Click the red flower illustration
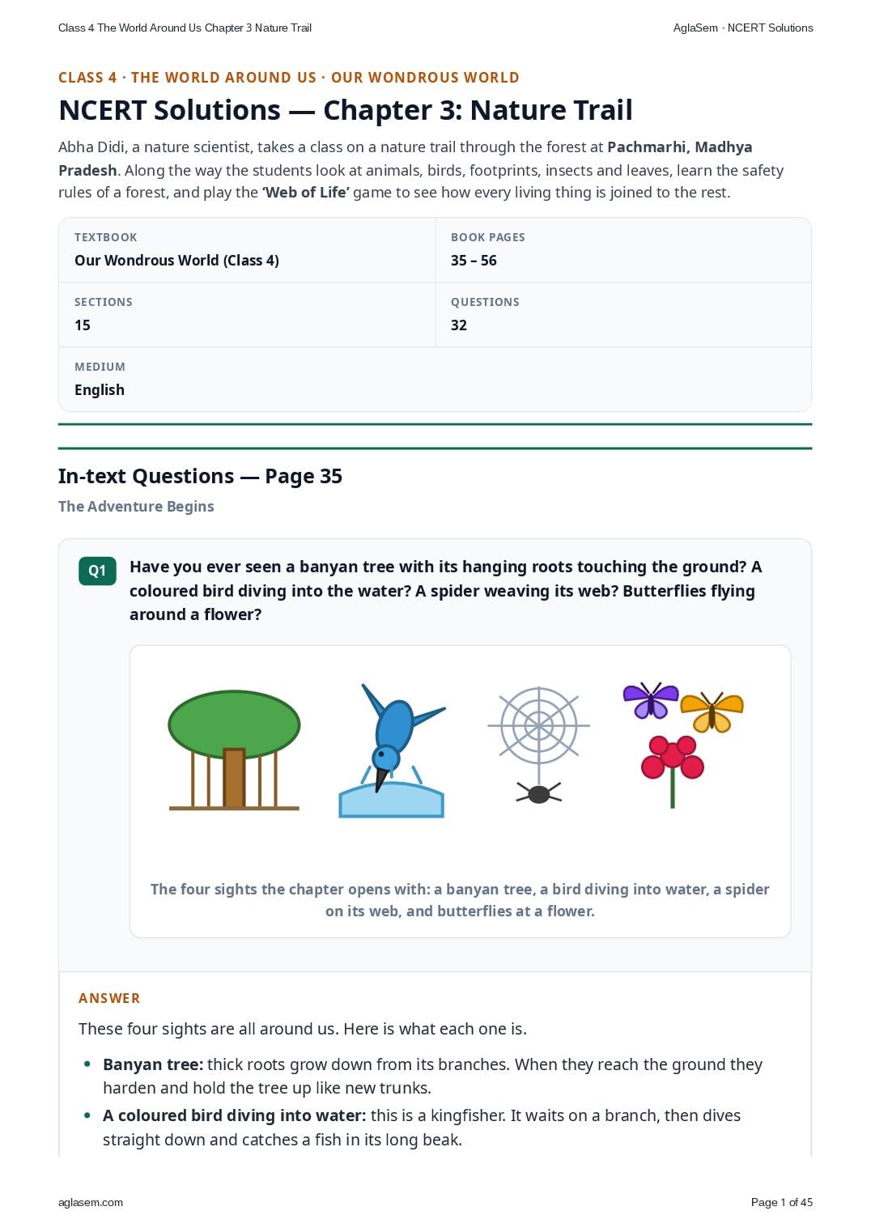The image size is (871, 1232). click(673, 771)
